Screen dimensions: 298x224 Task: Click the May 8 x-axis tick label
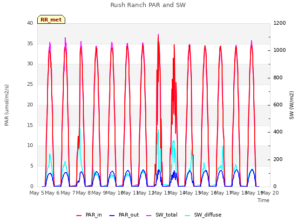coord(83,193)
